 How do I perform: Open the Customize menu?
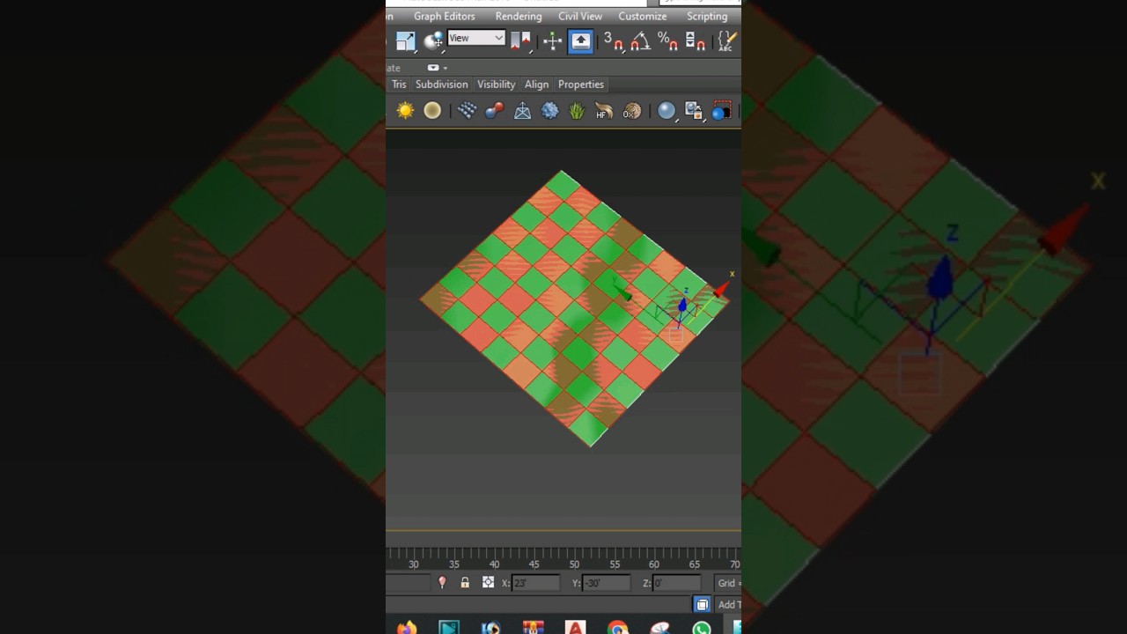point(643,16)
